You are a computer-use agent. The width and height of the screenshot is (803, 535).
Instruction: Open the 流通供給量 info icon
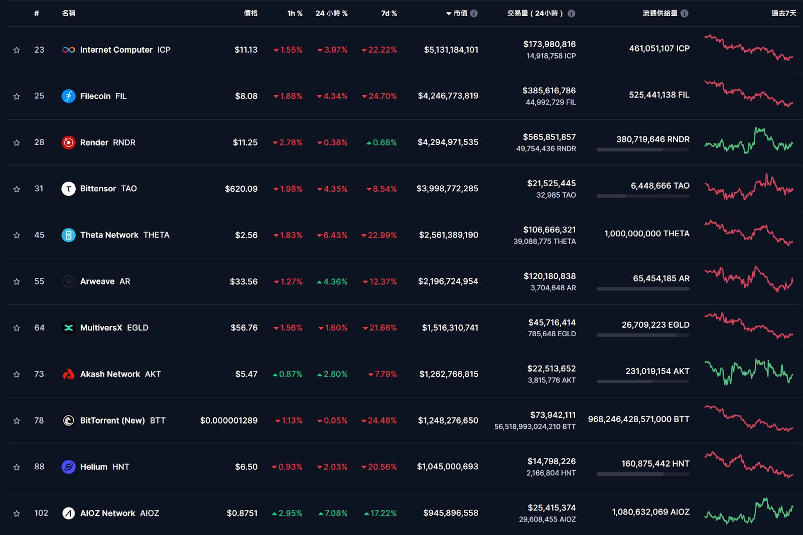click(685, 14)
